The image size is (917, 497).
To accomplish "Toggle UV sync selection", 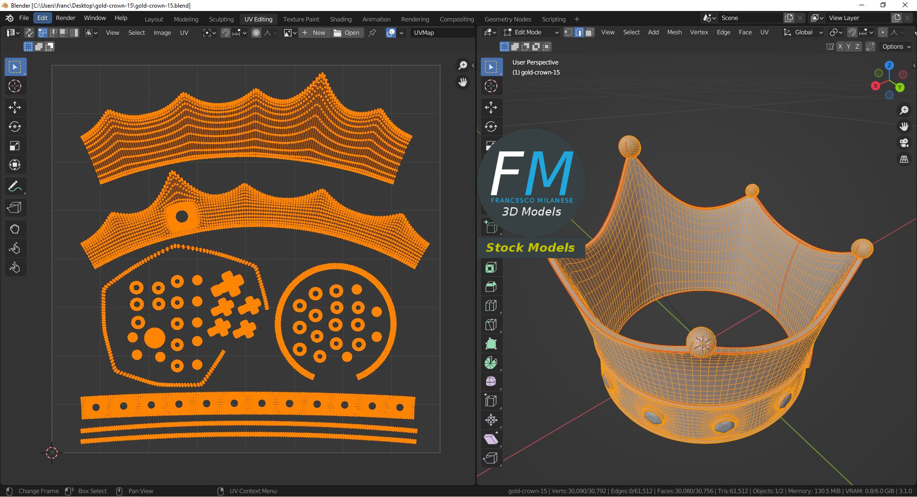I will (x=29, y=32).
